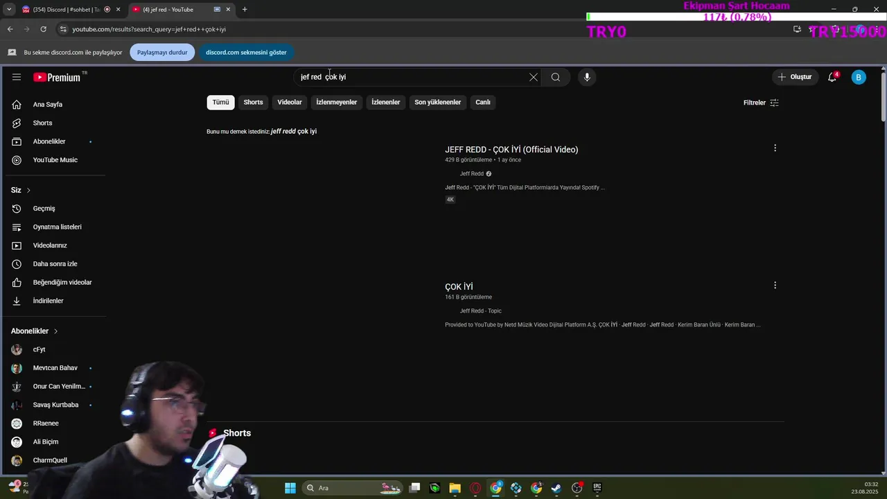Close the Discord sohbet tab

tap(118, 9)
